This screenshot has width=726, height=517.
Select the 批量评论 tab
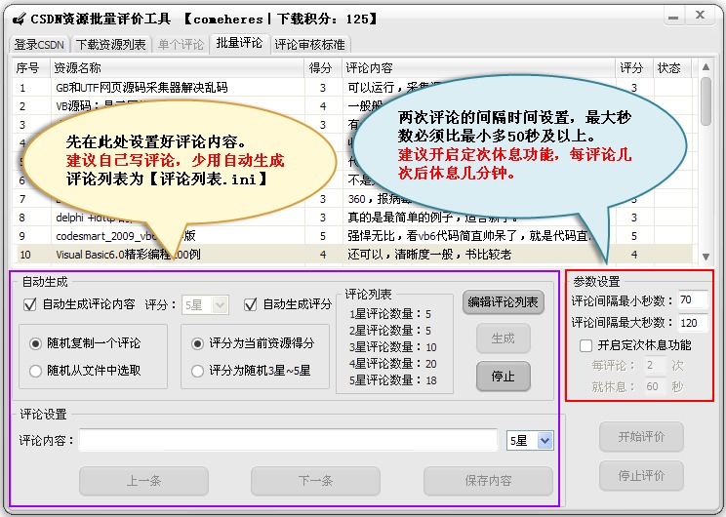(239, 43)
